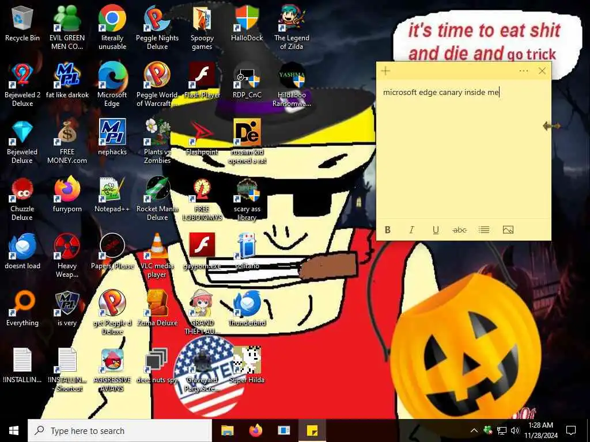
Task: Open the volume control in system tray
Action: coord(515,430)
